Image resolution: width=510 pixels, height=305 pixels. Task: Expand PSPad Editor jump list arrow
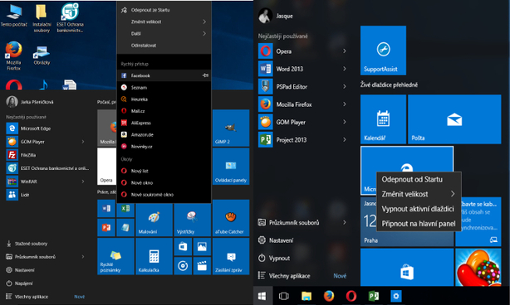(345, 86)
